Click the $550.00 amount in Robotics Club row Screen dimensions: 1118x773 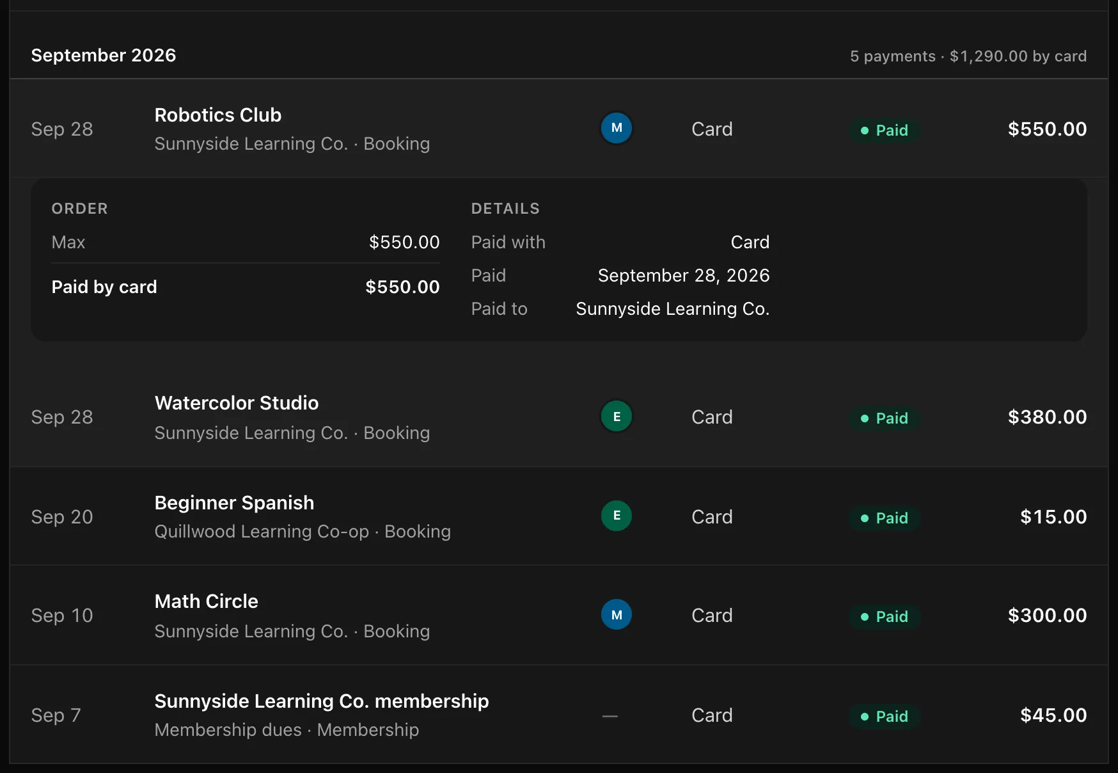pyautogui.click(x=1047, y=129)
